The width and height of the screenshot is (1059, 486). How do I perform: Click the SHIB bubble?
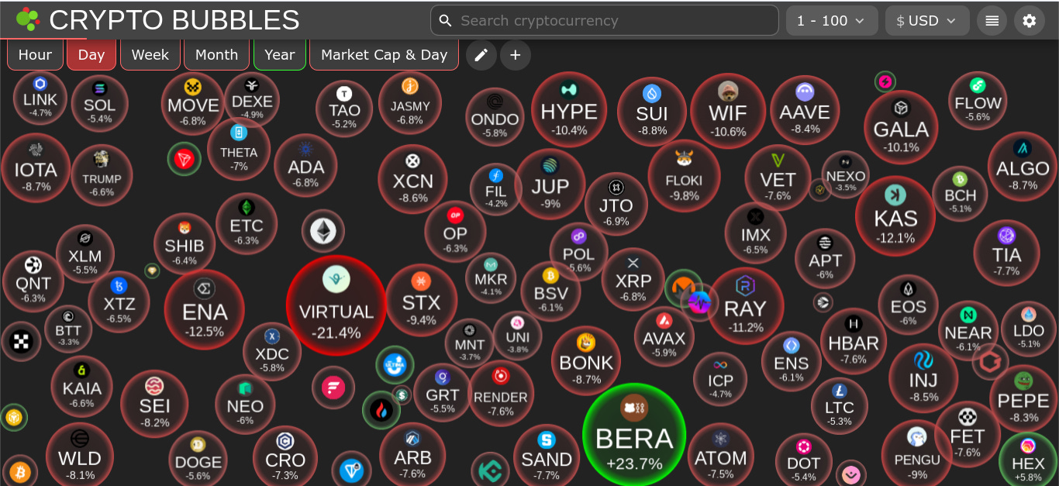tap(185, 243)
